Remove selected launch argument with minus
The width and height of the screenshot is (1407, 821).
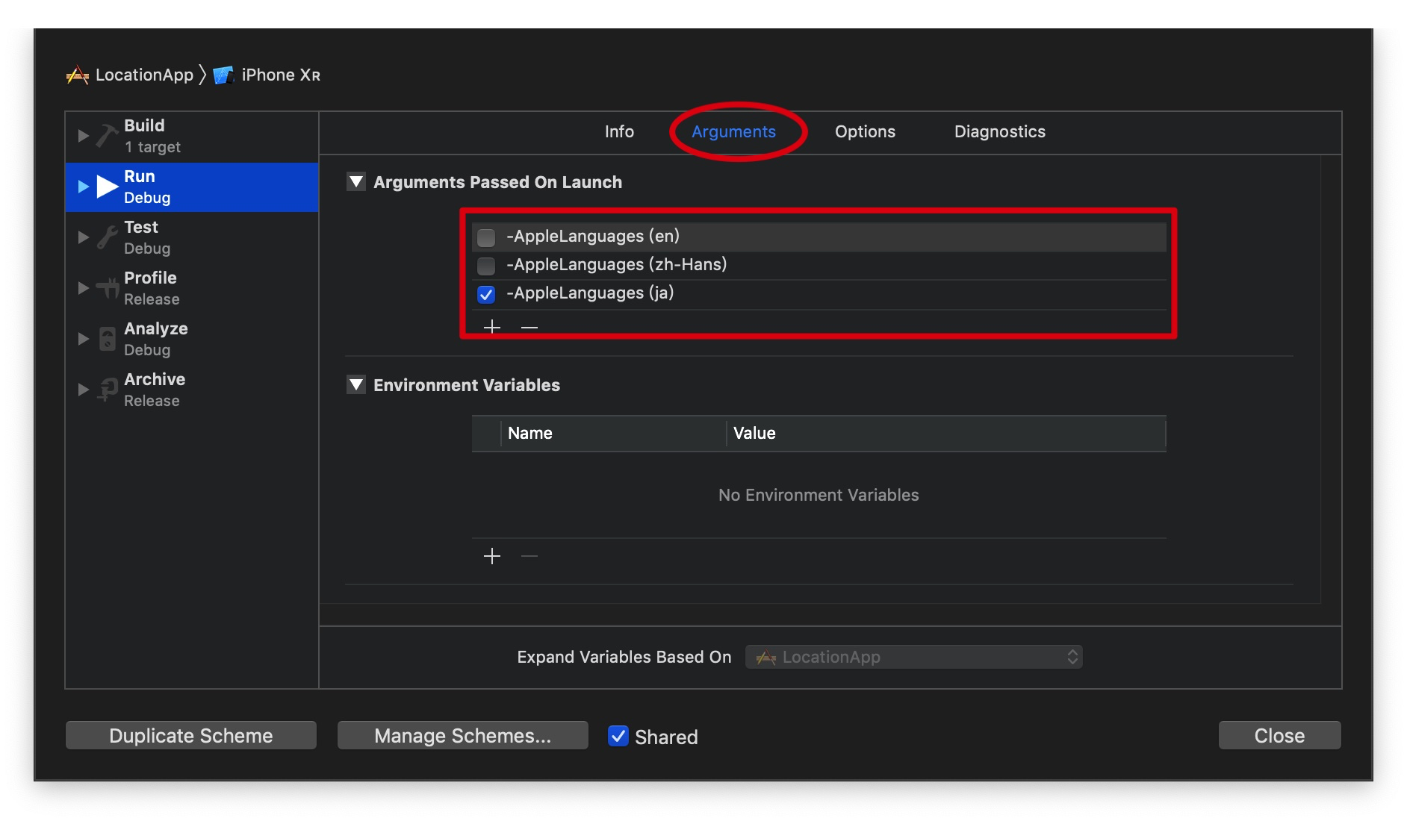529,327
